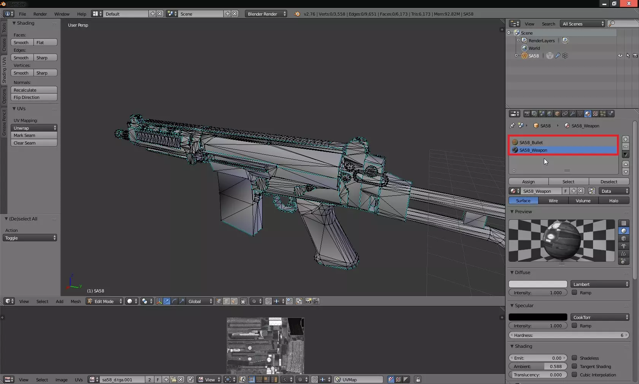Image resolution: width=639 pixels, height=384 pixels.
Task: Add a new material slot with plus
Action: point(625,139)
